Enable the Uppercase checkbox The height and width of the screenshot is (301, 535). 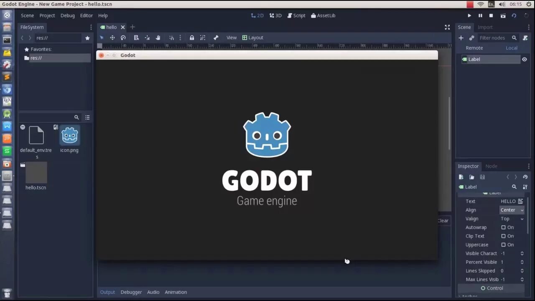pyautogui.click(x=504, y=245)
